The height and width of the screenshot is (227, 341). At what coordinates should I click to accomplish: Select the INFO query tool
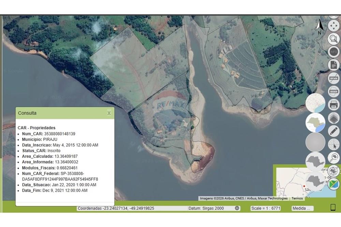click(333, 52)
